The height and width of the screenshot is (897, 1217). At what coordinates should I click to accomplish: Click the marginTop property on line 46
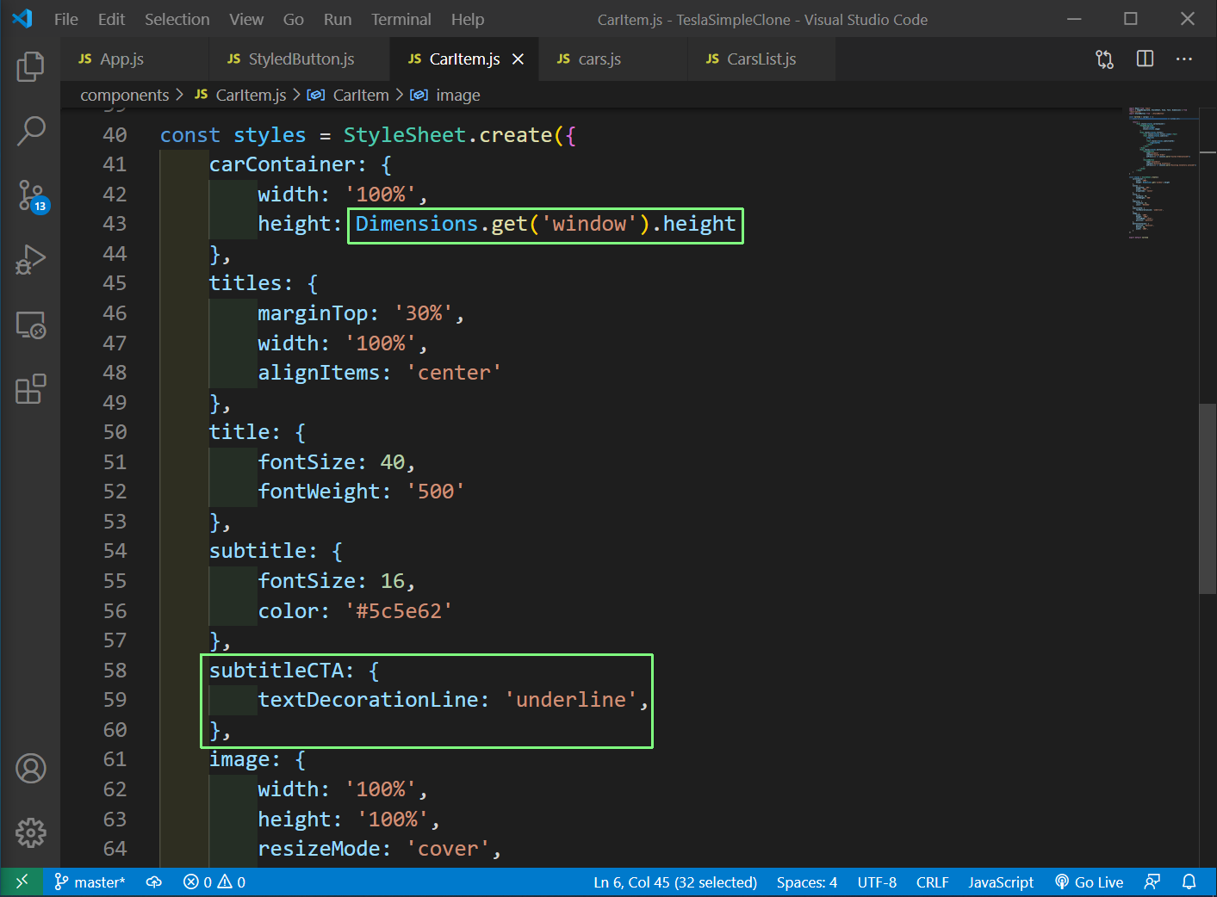tap(313, 313)
